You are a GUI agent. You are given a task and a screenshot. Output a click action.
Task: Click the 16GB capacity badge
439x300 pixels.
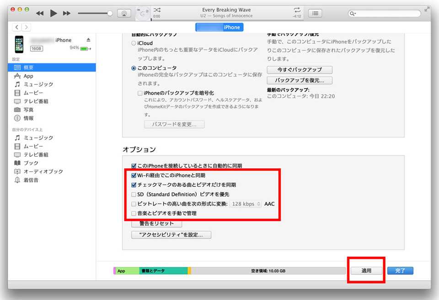coord(37,49)
